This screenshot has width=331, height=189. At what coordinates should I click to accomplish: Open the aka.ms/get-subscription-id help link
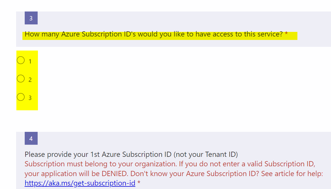tap(80, 183)
